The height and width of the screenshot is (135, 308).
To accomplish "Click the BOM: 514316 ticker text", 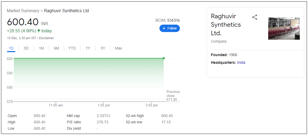I will click(168, 20).
